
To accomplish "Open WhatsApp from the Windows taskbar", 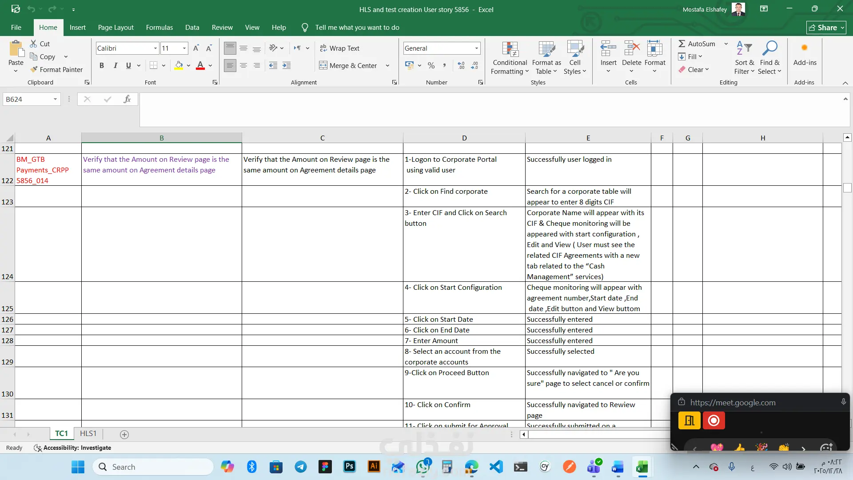I will click(x=423, y=467).
